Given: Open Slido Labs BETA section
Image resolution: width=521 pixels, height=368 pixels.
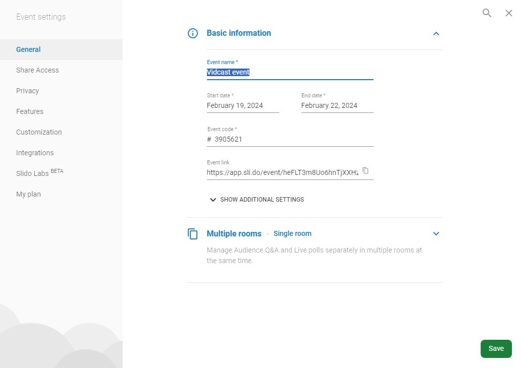Looking at the screenshot, I should (61, 173).
